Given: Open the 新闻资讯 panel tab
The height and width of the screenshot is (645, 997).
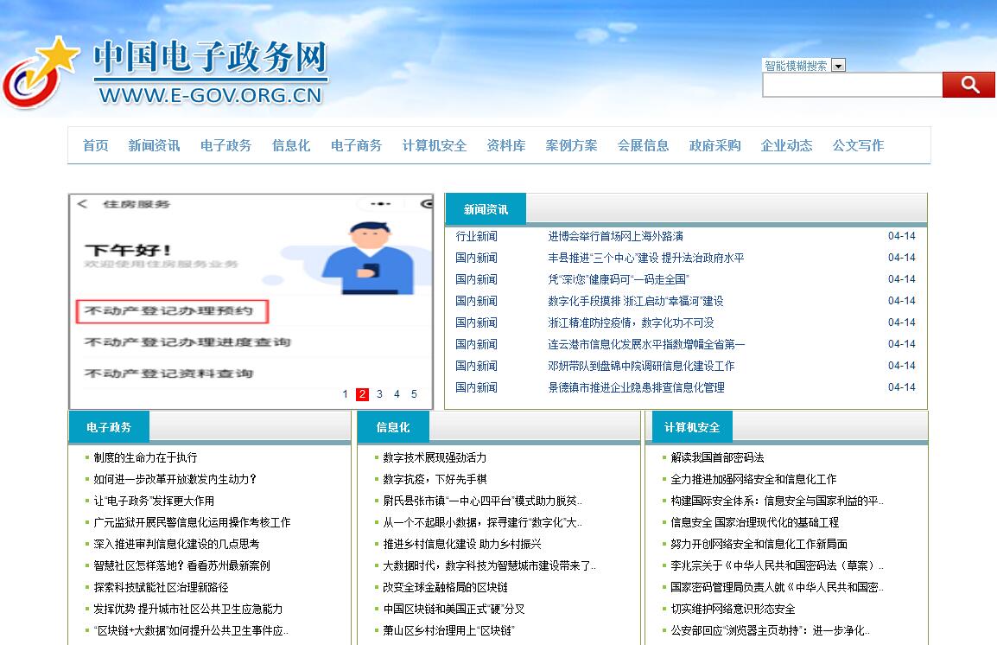Looking at the screenshot, I should (486, 209).
